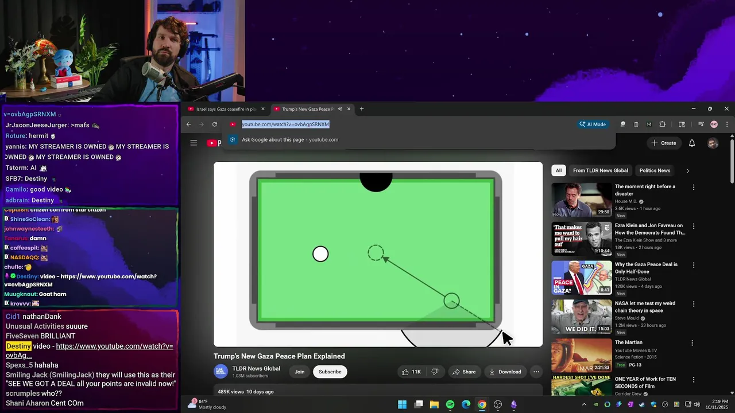Click the Steam tray icon
This screenshot has height=413, width=735.
coord(642,404)
